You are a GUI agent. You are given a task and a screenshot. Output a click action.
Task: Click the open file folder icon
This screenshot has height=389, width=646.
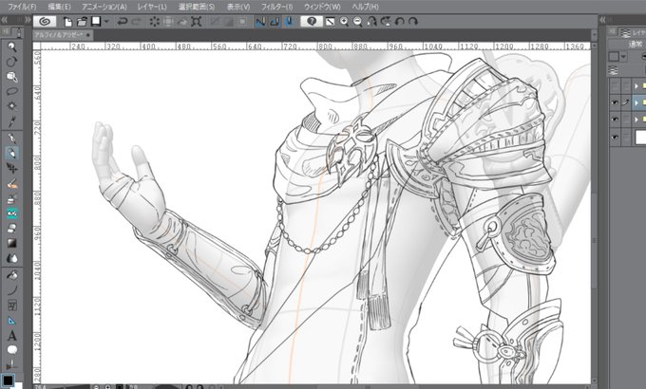click(x=82, y=22)
